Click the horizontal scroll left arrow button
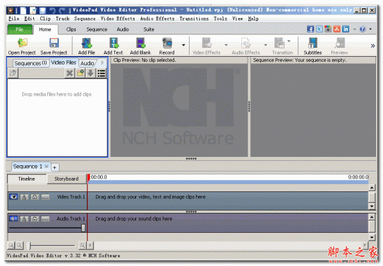Image resolution: width=383 pixels, height=266 pixels. [x=90, y=245]
